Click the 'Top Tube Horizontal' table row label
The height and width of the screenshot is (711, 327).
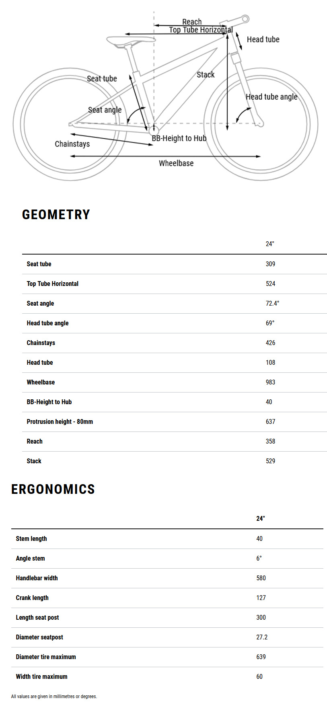coord(52,284)
